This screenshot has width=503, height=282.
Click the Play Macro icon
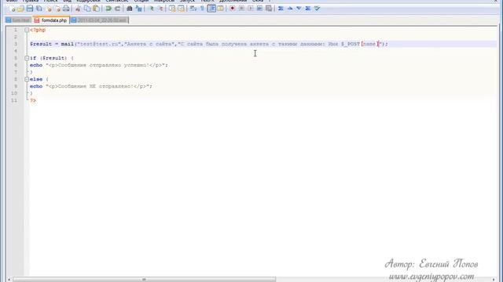pyautogui.click(x=251, y=9)
